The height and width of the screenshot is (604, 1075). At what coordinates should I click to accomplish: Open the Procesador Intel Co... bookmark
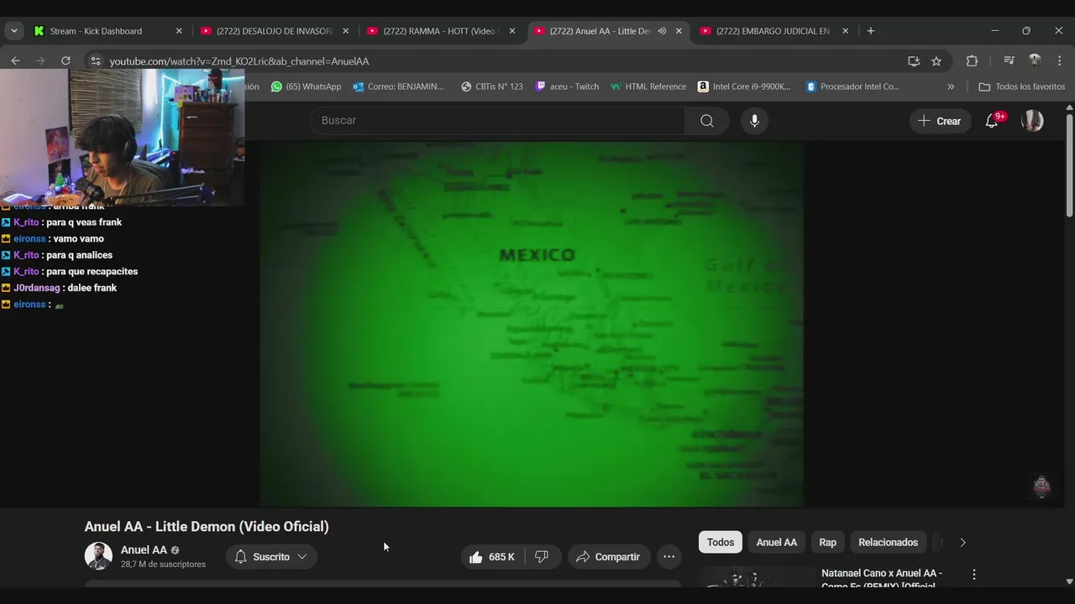(x=852, y=86)
